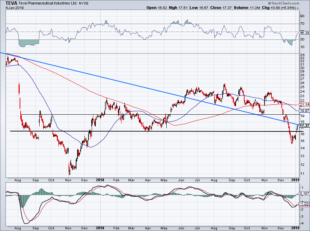The width and height of the screenshot is (310, 231).
Task: Click the RSI current value tag 46.39
Action: (x=304, y=33)
